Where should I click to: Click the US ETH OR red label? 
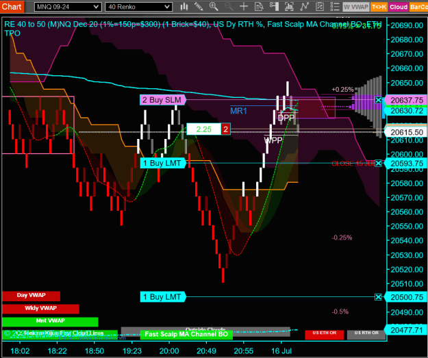[x=325, y=335]
